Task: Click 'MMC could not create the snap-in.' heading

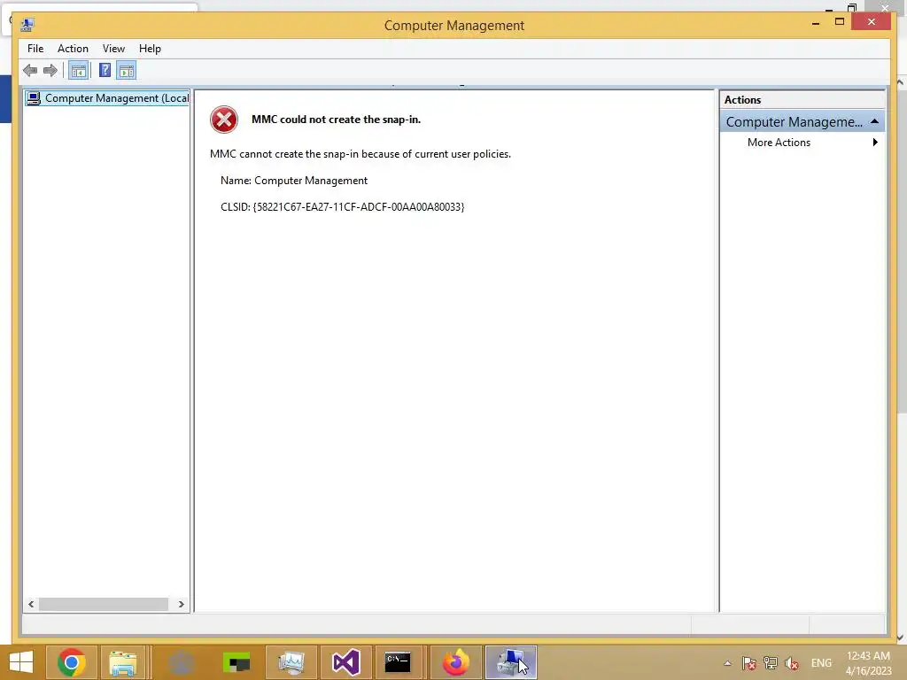Action: pyautogui.click(x=336, y=120)
